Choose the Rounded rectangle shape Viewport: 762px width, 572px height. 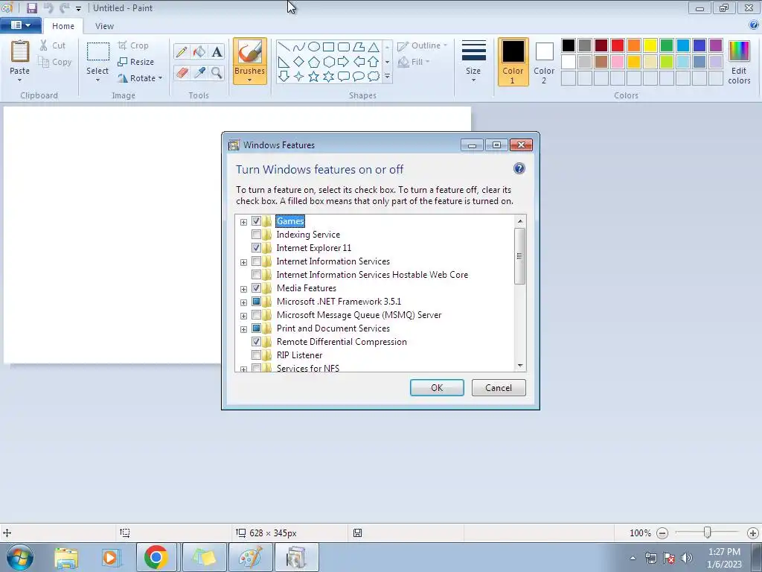[x=344, y=47]
